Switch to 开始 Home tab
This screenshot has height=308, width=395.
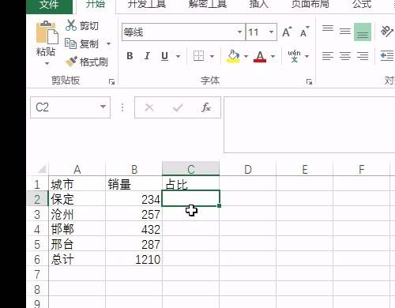(x=96, y=5)
